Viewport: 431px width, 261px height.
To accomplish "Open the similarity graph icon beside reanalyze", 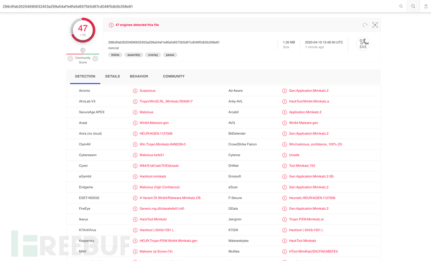I will (375, 25).
